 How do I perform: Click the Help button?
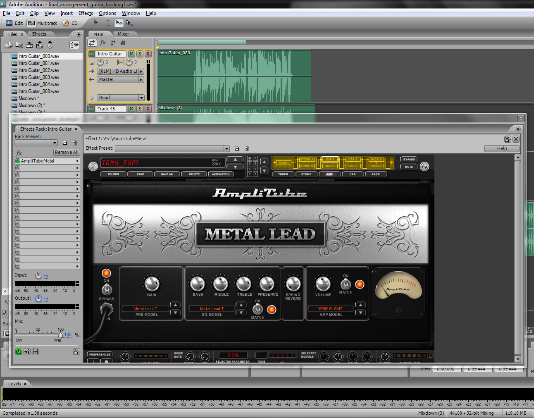click(x=502, y=148)
